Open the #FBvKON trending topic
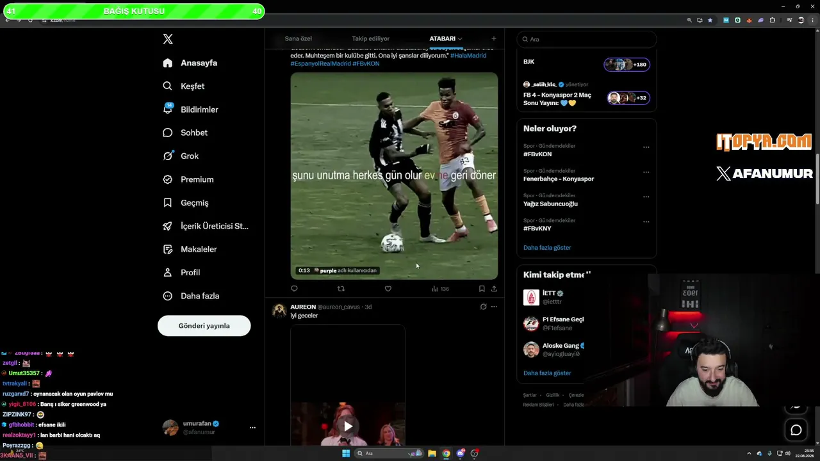The image size is (820, 461). click(x=537, y=154)
